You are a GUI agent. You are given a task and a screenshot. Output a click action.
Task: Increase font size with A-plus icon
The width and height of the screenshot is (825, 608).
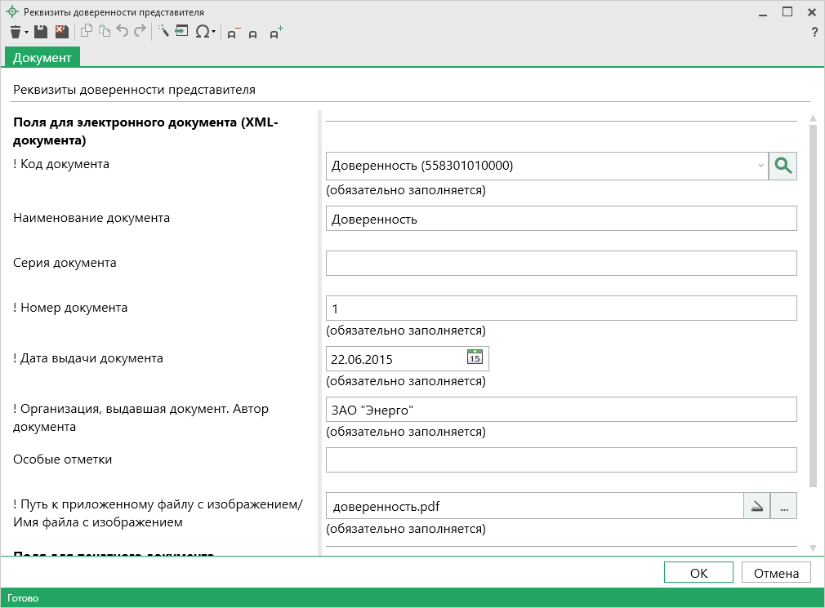(x=276, y=33)
